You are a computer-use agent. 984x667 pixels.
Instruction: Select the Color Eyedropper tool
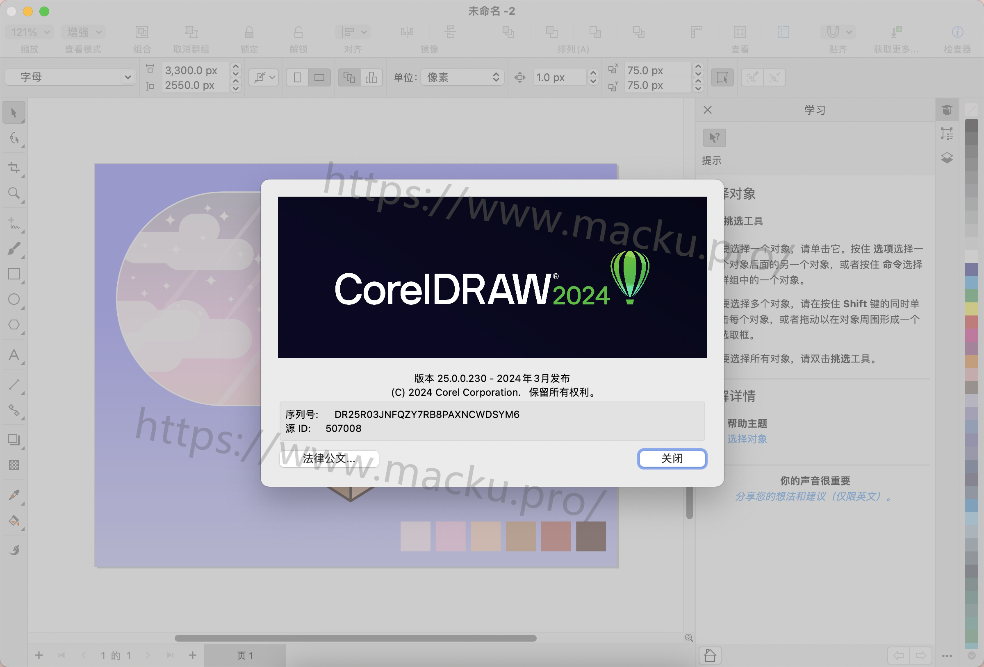pyautogui.click(x=14, y=495)
